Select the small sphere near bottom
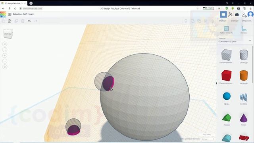The image size is (254, 143). 73,127
